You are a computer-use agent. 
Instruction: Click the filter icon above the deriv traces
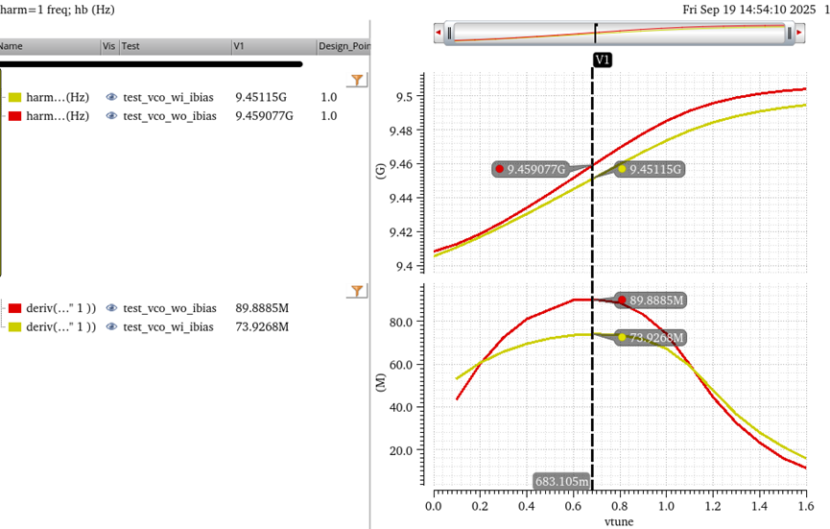tap(357, 291)
